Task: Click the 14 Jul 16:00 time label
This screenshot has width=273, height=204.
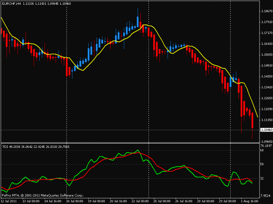Action: click(x=53, y=201)
